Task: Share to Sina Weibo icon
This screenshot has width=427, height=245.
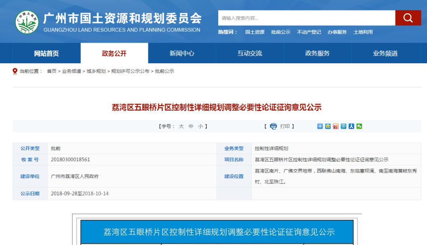Action: (x=336, y=126)
